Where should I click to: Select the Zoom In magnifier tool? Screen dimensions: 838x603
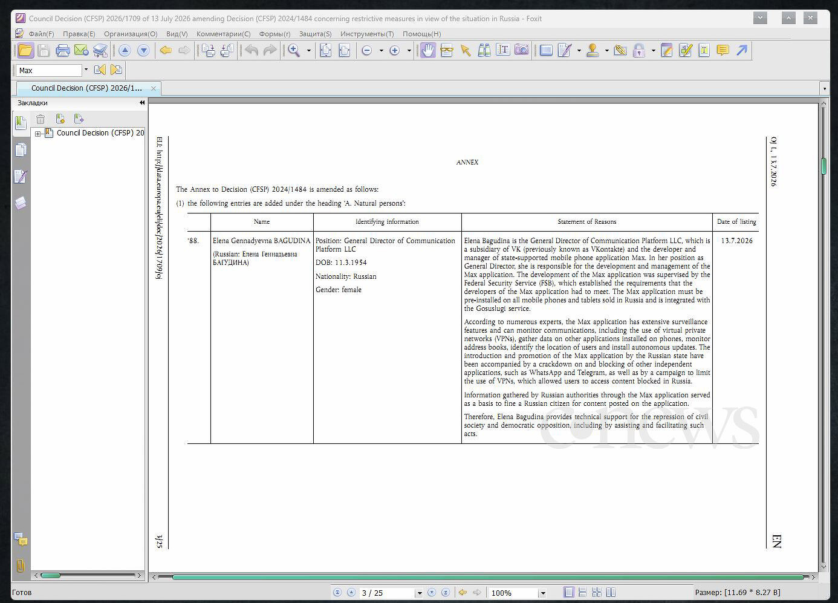(294, 51)
